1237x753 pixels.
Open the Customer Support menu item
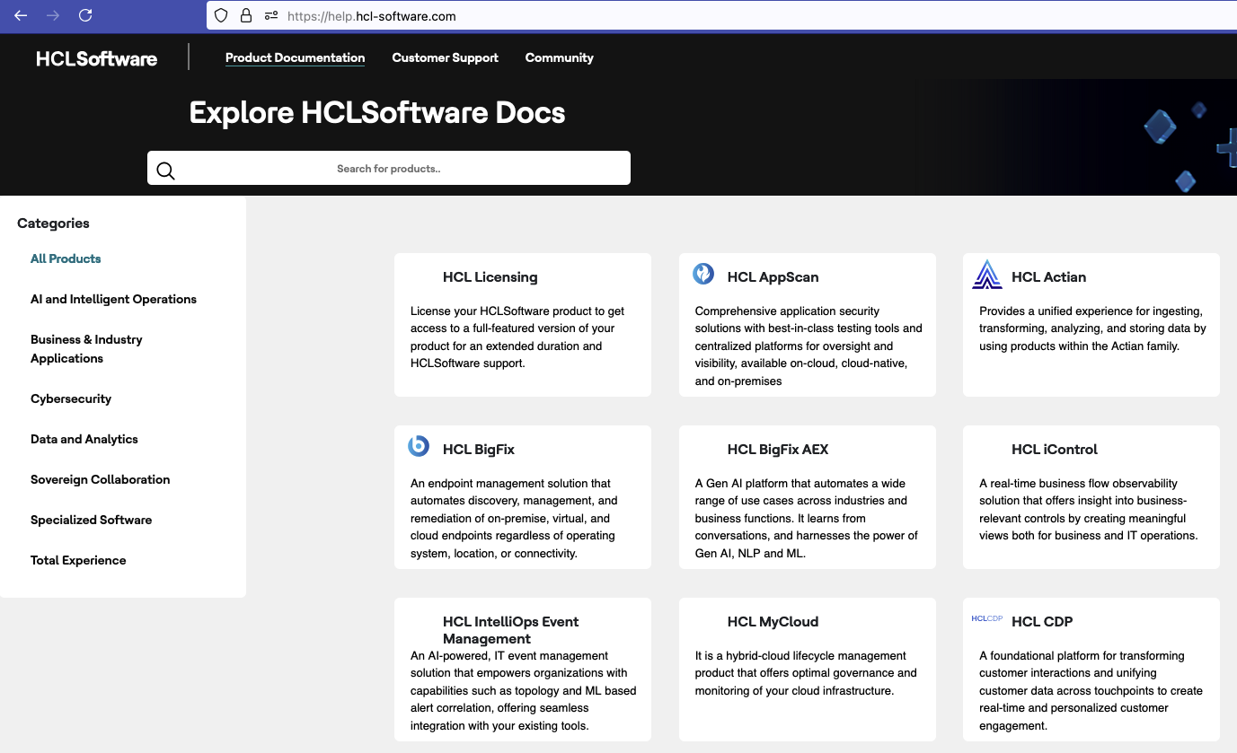pos(445,57)
